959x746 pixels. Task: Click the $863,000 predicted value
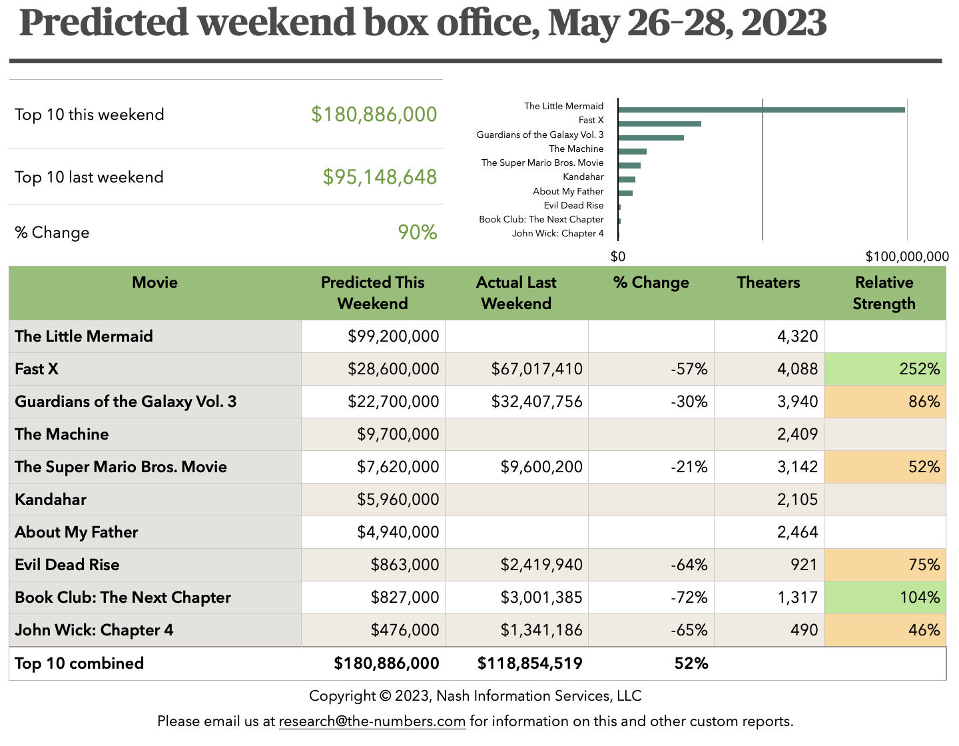tap(405, 565)
